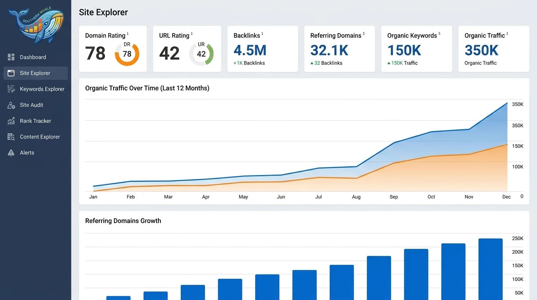
Task: Click the Jul label on the traffic chart
Action: (x=318, y=197)
